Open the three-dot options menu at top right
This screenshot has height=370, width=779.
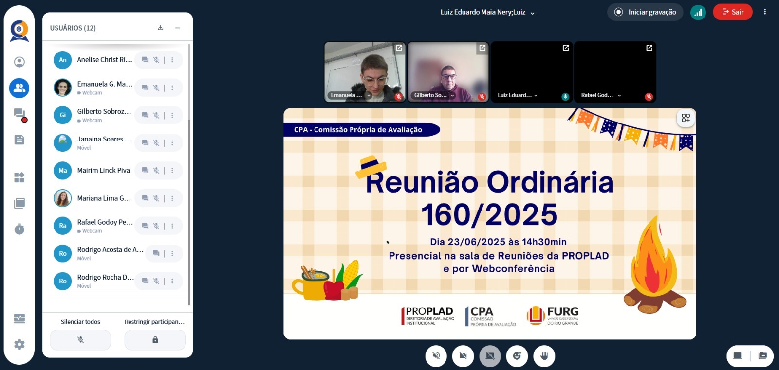(x=765, y=12)
